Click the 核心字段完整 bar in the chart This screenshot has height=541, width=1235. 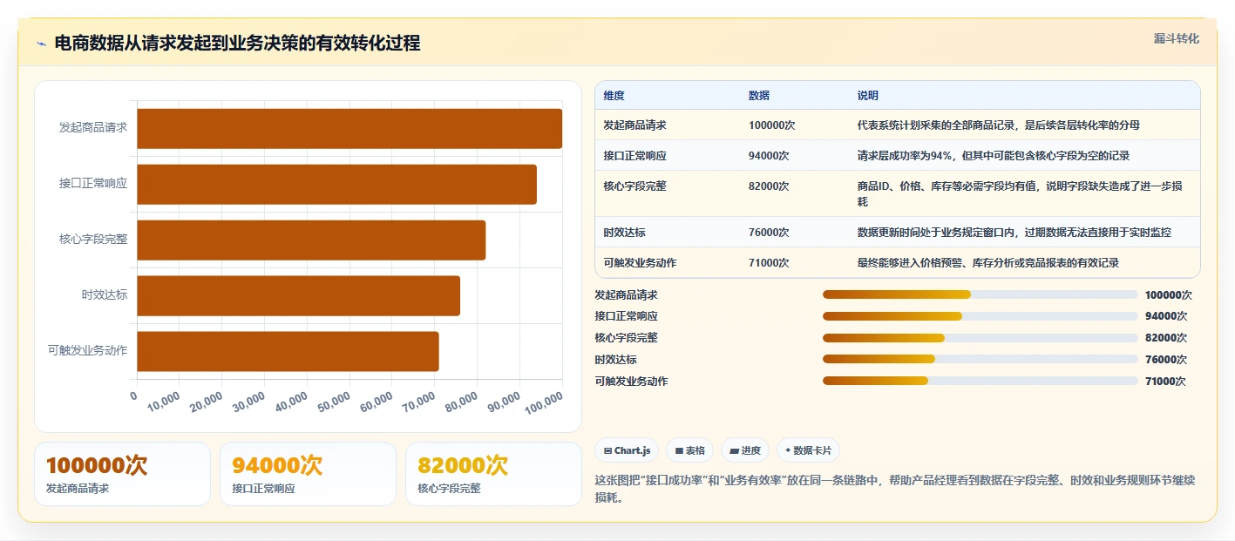coord(311,240)
